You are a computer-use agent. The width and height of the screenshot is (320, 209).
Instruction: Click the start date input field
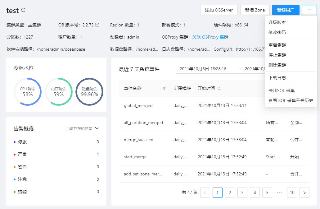pos(206,69)
